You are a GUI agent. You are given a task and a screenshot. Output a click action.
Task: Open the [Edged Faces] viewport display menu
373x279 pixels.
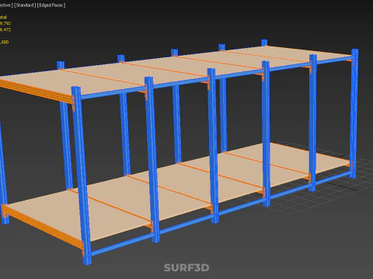(51, 5)
